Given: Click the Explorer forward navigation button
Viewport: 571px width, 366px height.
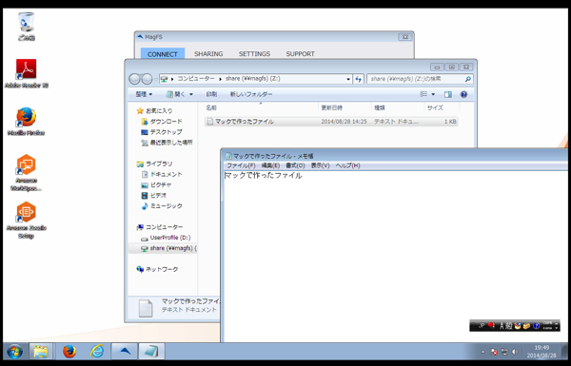Looking at the screenshot, I should 147,79.
